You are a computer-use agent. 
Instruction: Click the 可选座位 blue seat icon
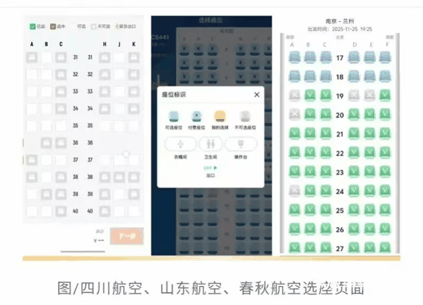coord(172,117)
